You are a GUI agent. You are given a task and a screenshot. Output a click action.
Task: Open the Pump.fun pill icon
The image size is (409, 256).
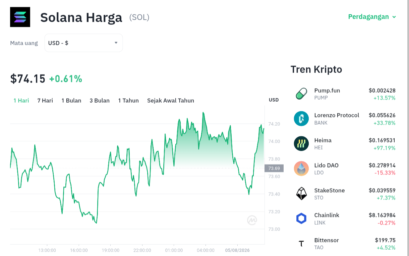(301, 94)
